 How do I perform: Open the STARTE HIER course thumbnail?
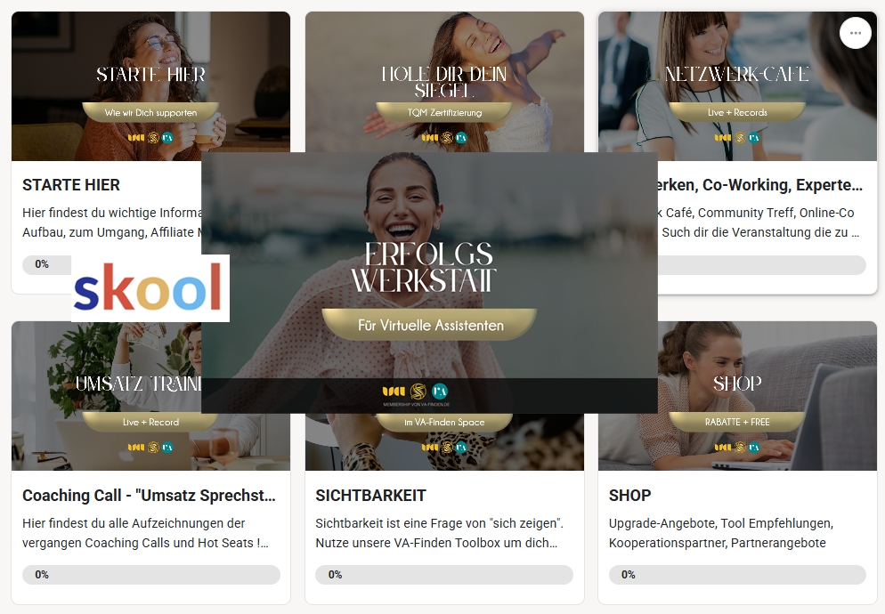(106, 85)
